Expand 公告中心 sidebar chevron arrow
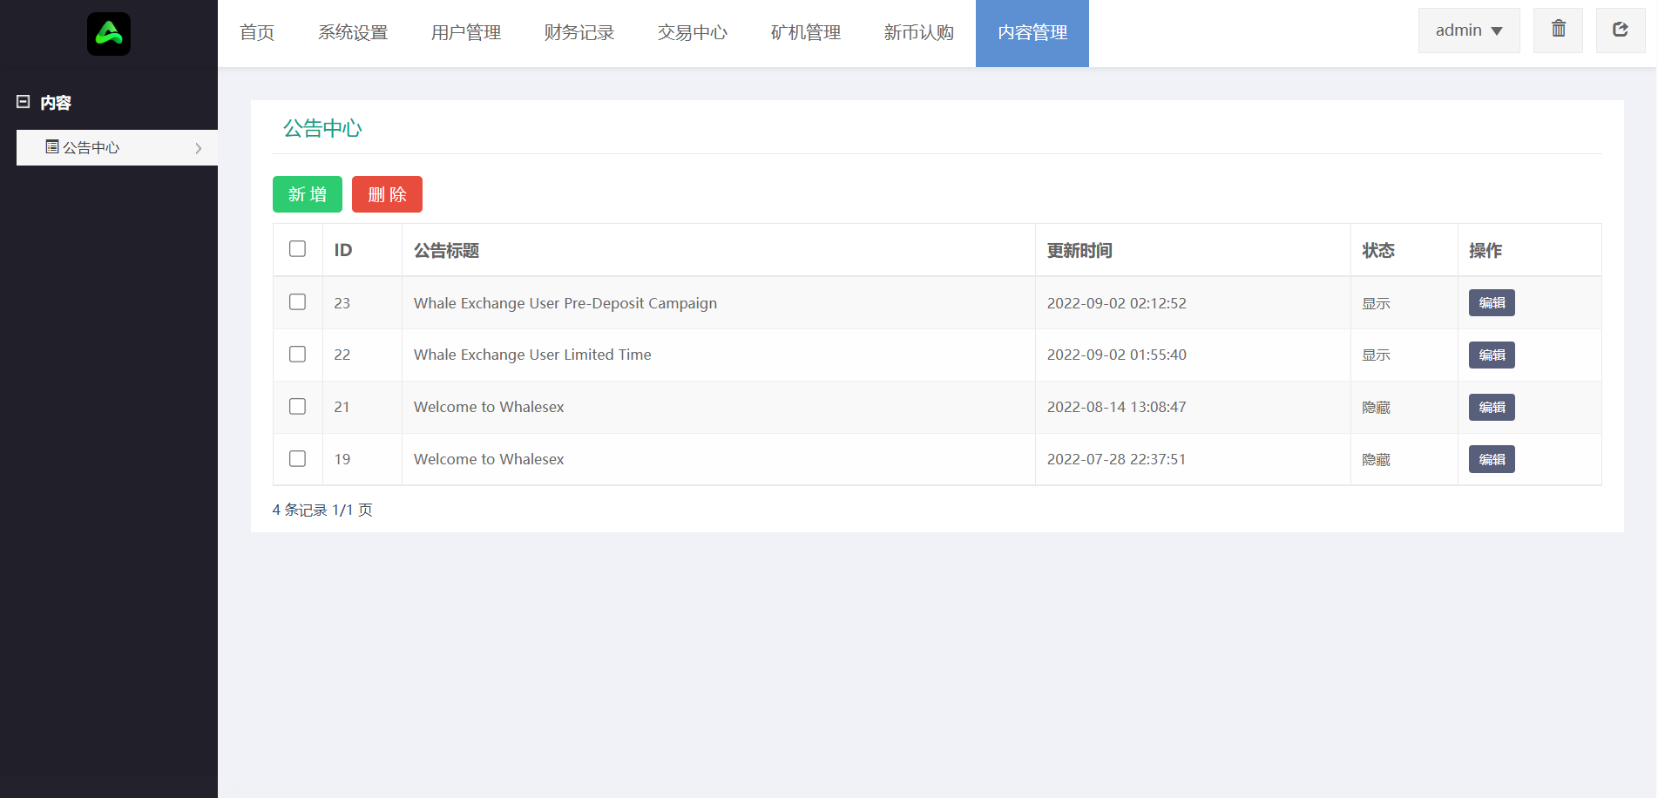Image resolution: width=1658 pixels, height=798 pixels. 199,148
